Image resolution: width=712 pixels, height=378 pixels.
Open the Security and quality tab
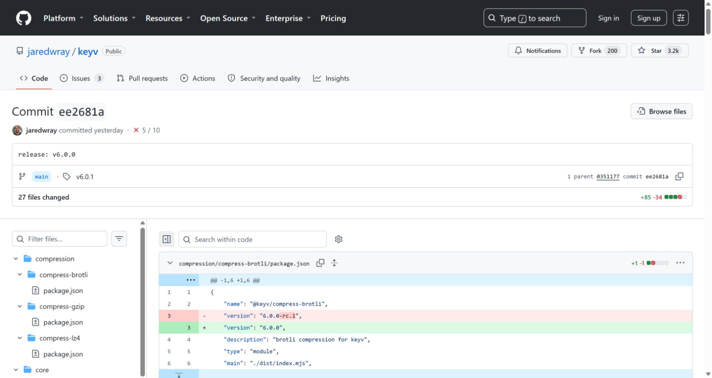264,78
